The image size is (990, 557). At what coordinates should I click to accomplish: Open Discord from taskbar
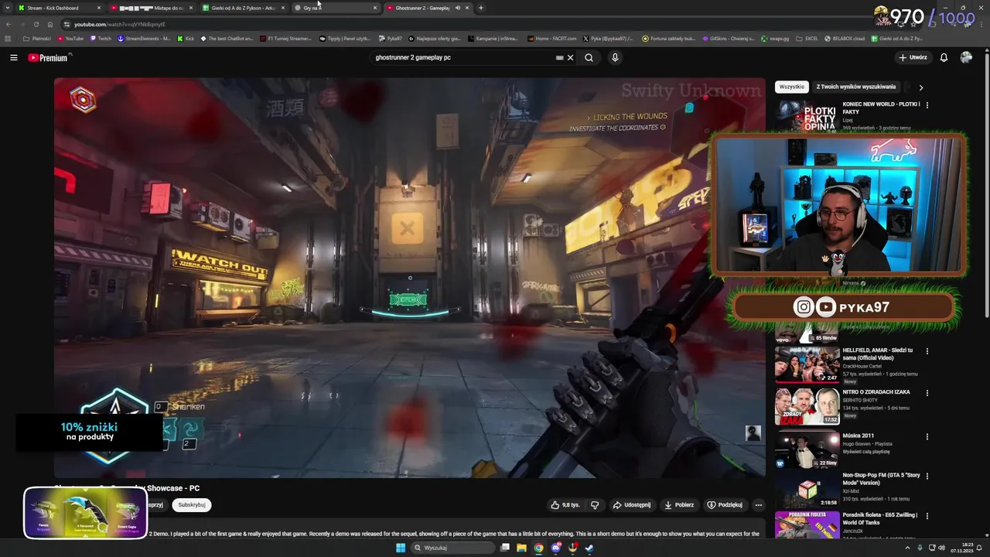(x=555, y=548)
